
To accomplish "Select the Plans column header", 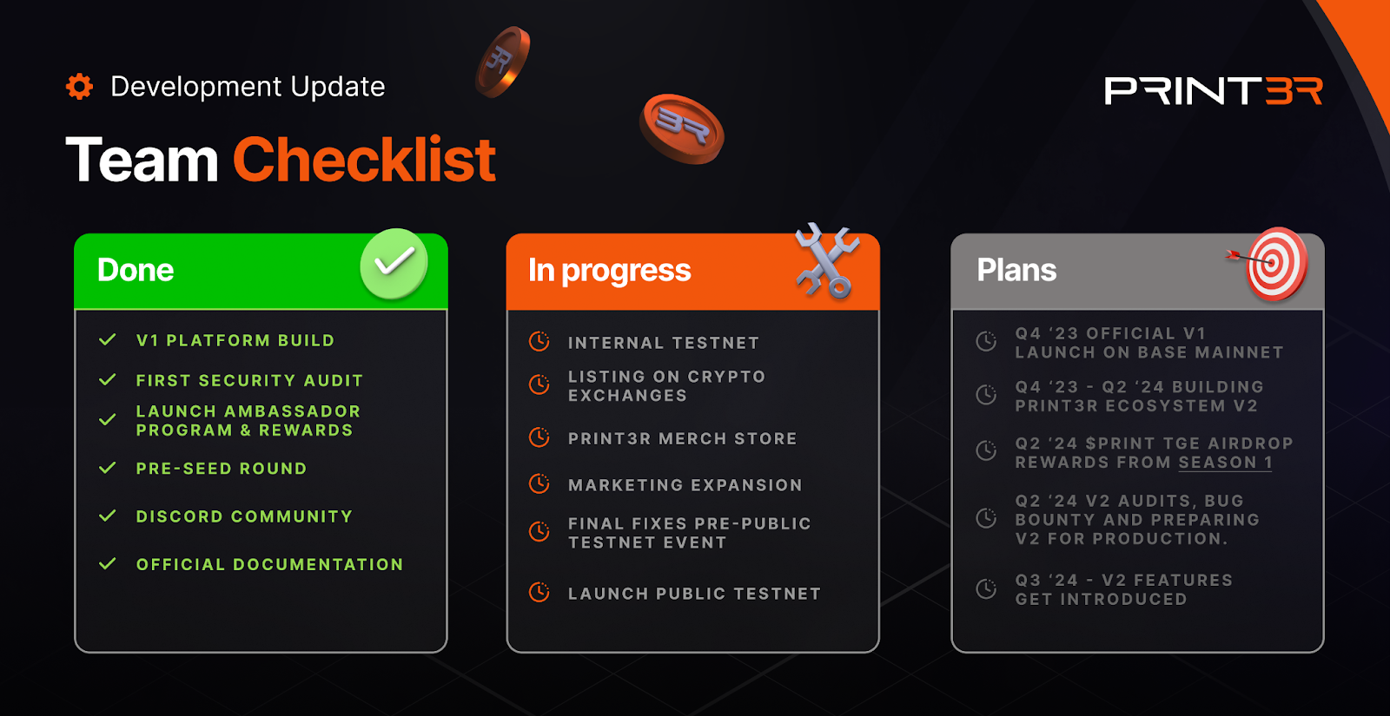I will click(1137, 271).
